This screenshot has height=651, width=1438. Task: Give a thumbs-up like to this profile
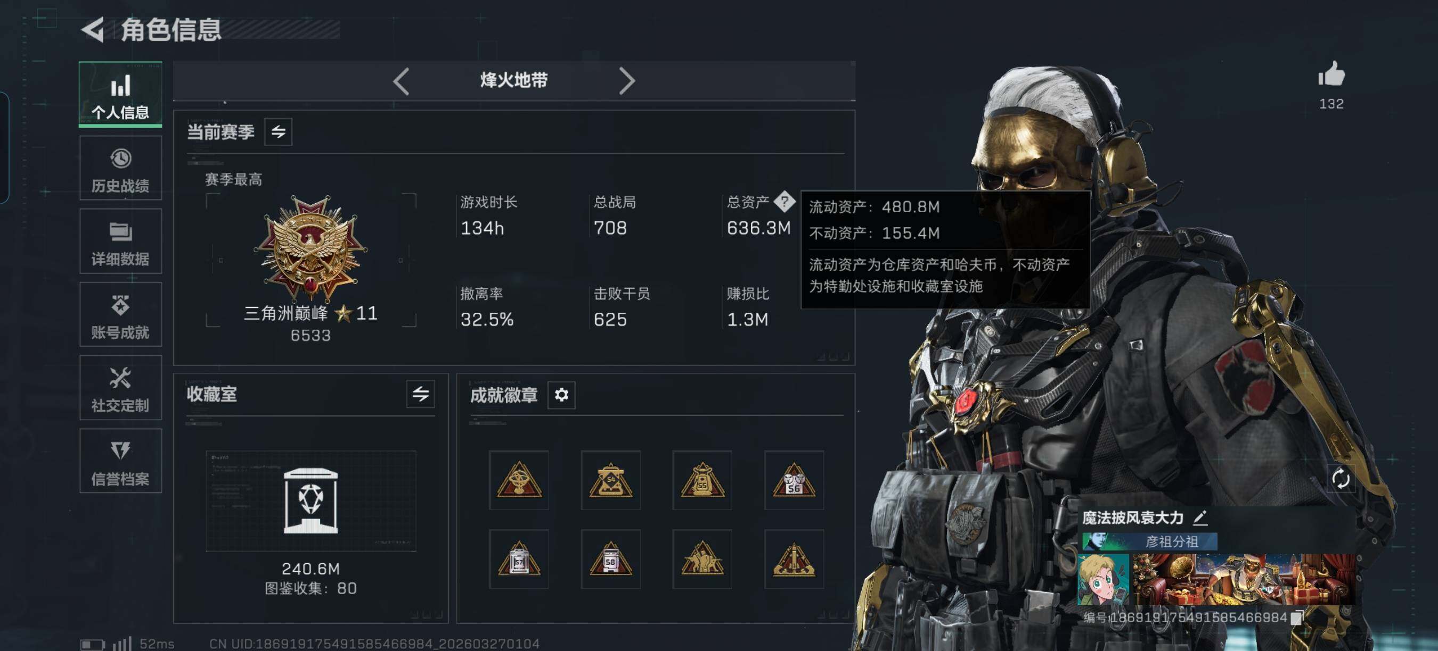(1331, 74)
